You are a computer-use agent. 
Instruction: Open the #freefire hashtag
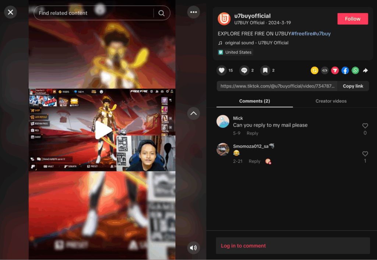tap(302, 34)
